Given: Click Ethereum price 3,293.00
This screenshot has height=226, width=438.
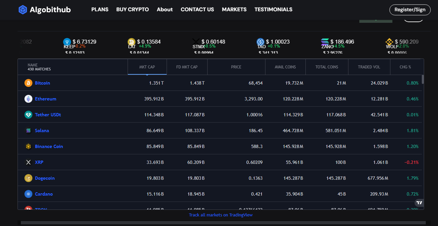Looking at the screenshot, I should pyautogui.click(x=254, y=99).
